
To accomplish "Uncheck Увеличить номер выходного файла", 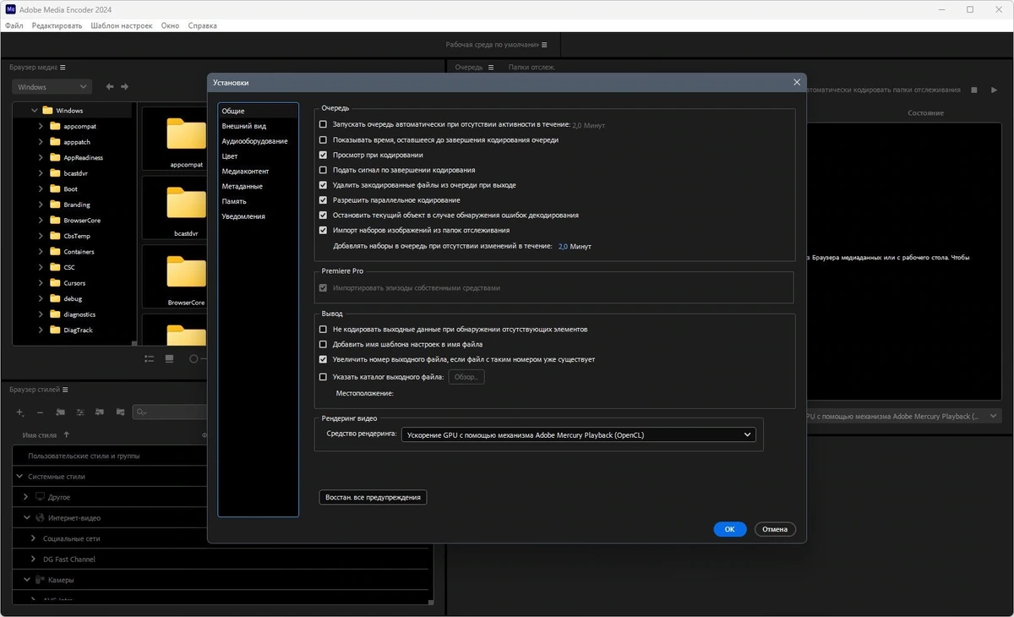I will [323, 359].
